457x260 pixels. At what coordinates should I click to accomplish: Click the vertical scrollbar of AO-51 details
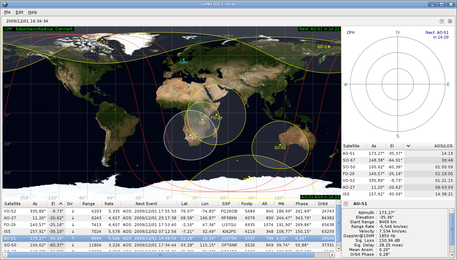[452, 233]
